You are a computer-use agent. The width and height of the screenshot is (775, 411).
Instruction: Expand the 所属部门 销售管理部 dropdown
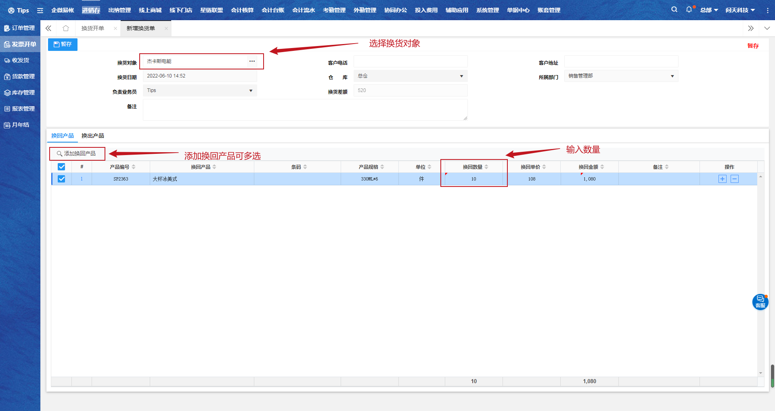[x=621, y=76]
